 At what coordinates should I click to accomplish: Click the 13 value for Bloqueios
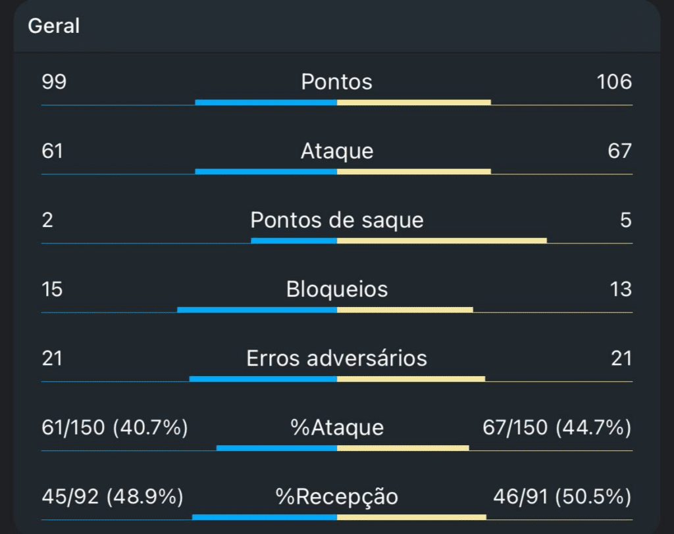[620, 289]
